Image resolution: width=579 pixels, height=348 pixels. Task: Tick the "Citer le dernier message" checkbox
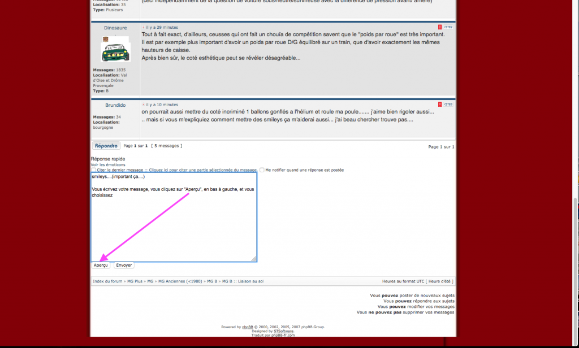pos(94,170)
